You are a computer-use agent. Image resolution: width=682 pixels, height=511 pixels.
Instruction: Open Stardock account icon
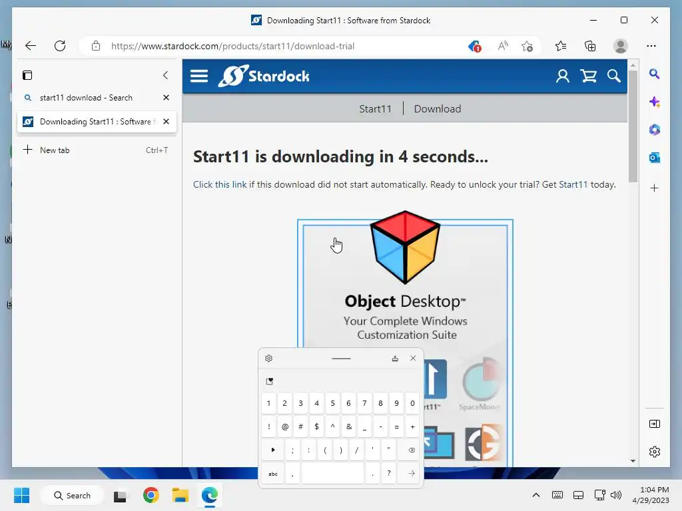click(562, 76)
